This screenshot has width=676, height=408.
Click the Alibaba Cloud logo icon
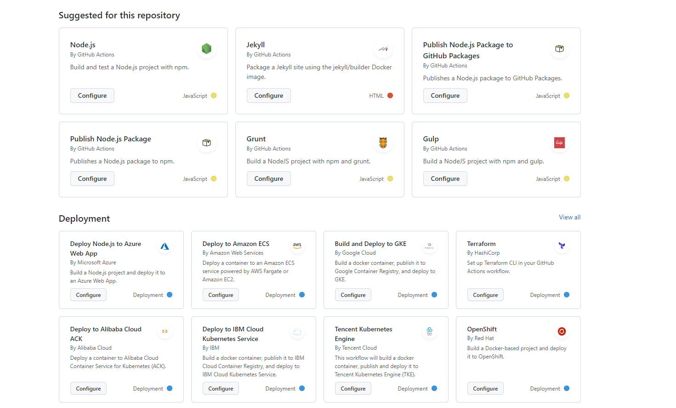(x=165, y=331)
